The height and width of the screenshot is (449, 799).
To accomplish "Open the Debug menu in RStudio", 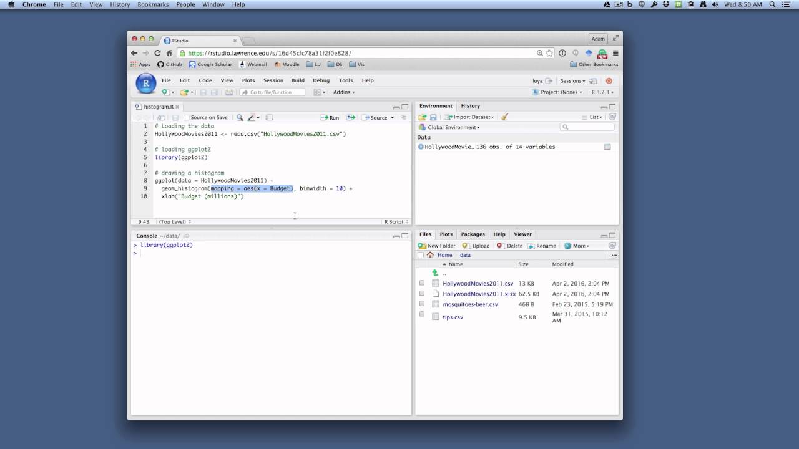I will [321, 80].
